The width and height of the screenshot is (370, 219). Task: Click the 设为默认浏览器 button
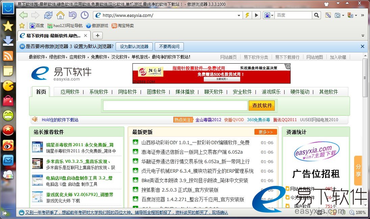pyautogui.click(x=134, y=46)
